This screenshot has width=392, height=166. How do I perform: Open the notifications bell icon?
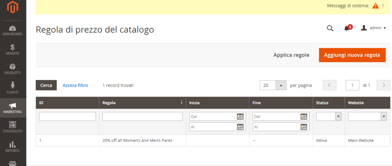(347, 28)
